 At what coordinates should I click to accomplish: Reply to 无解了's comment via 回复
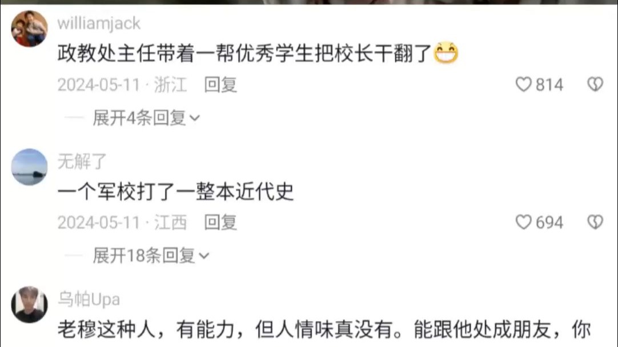coord(220,223)
